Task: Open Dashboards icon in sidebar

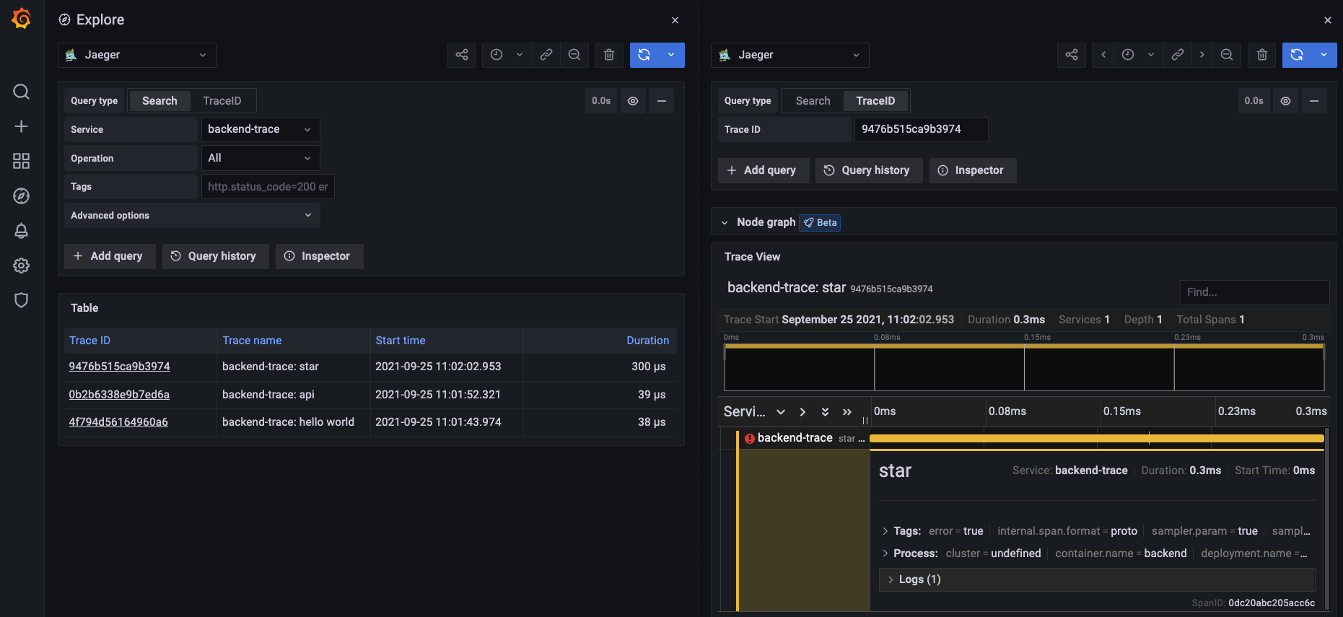Action: coord(22,161)
